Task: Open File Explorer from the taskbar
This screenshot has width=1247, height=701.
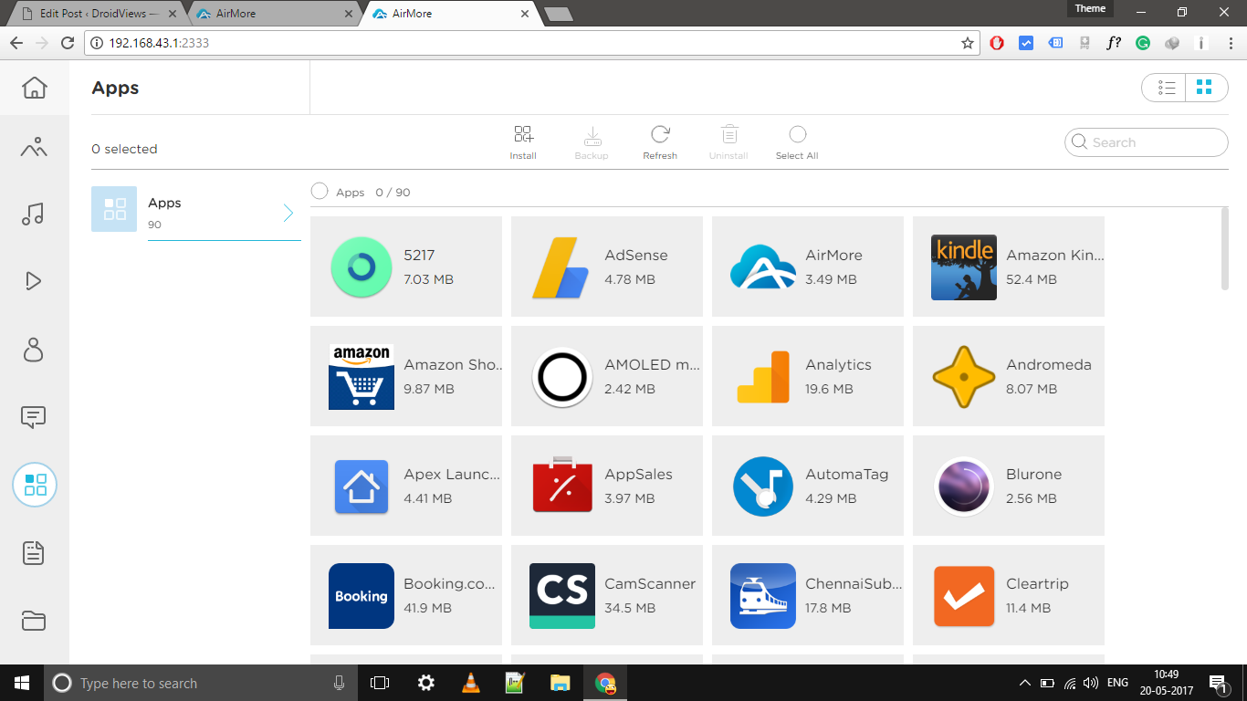Action: (x=560, y=683)
